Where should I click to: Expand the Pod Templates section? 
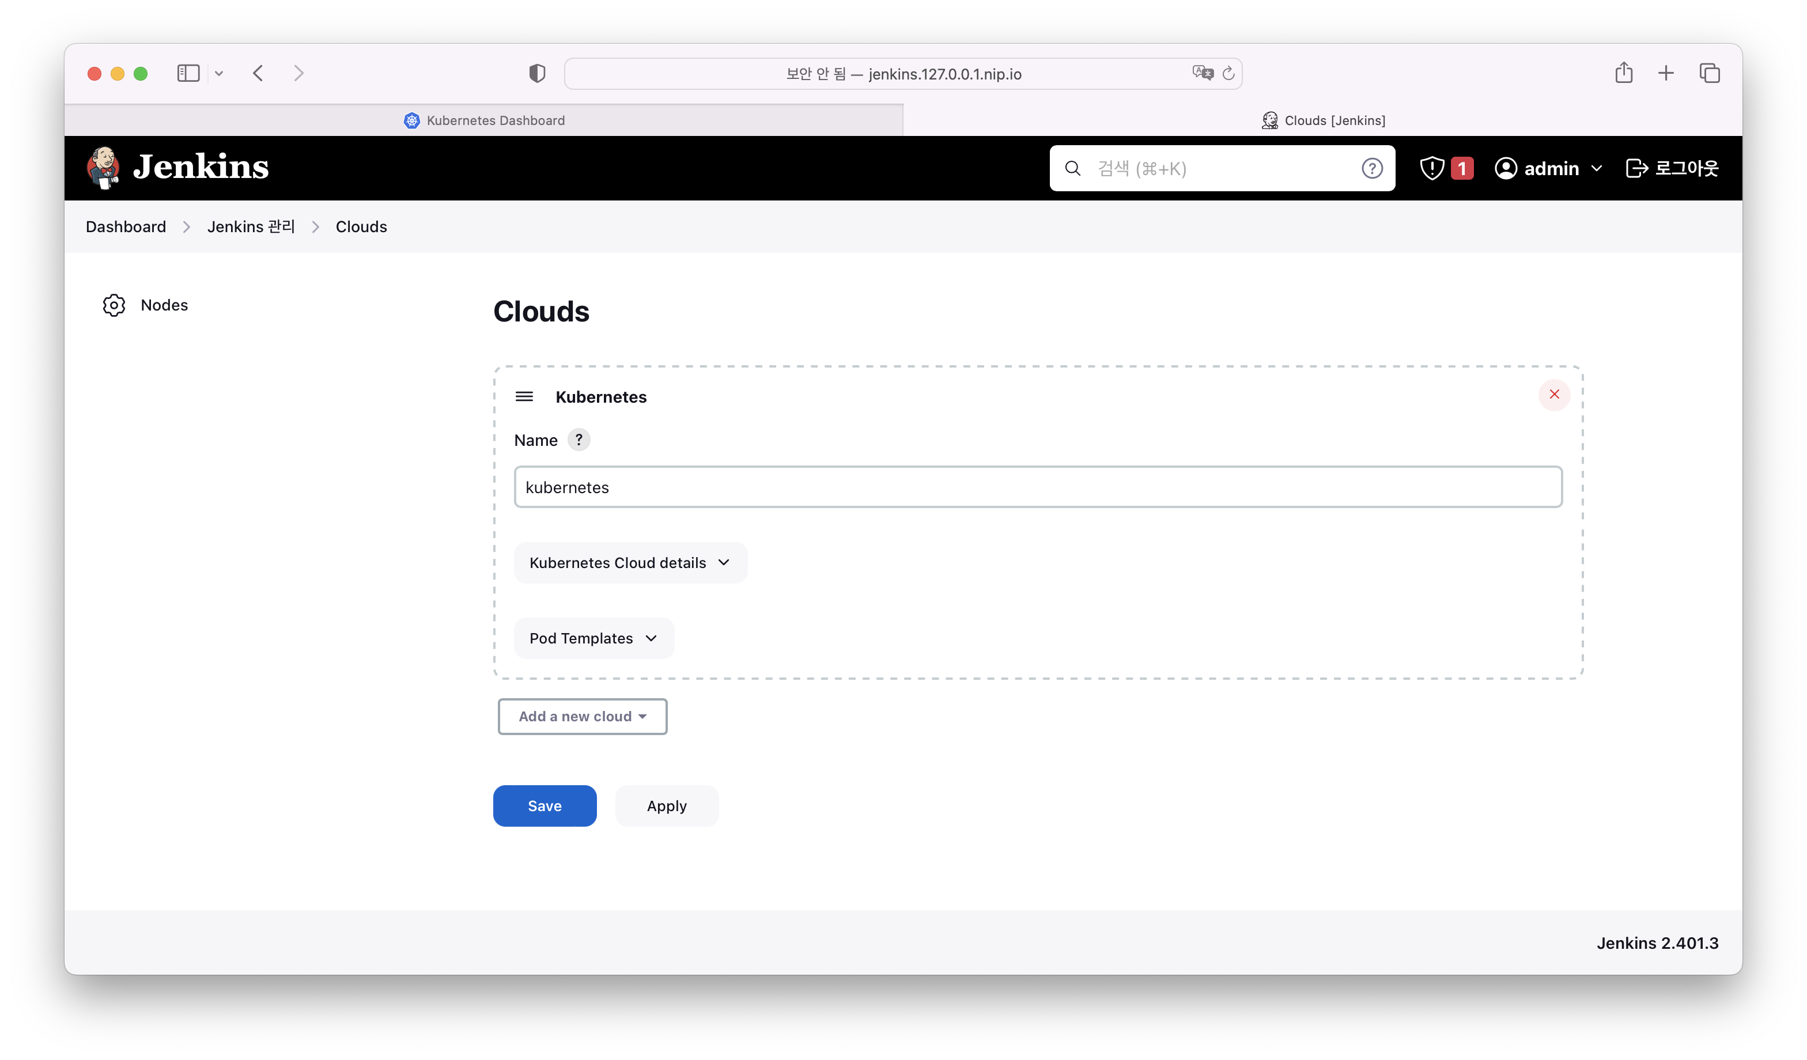[593, 638]
